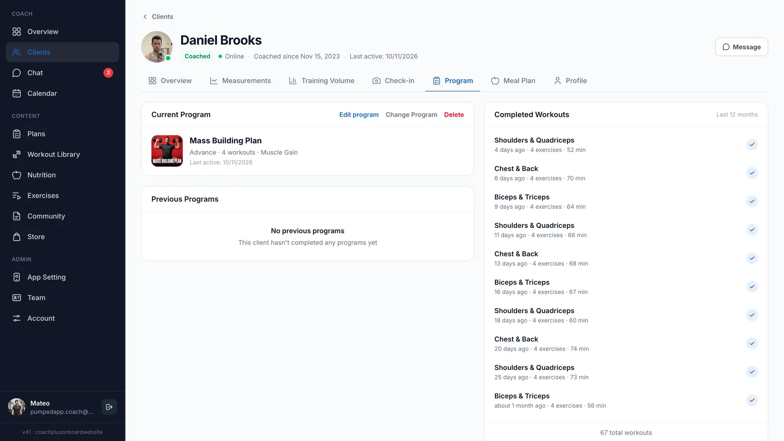Click the Profile person icon
This screenshot has height=441, width=784.
coord(558,81)
